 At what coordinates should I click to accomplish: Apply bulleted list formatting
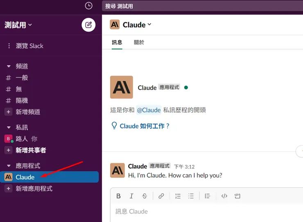tap(191, 196)
